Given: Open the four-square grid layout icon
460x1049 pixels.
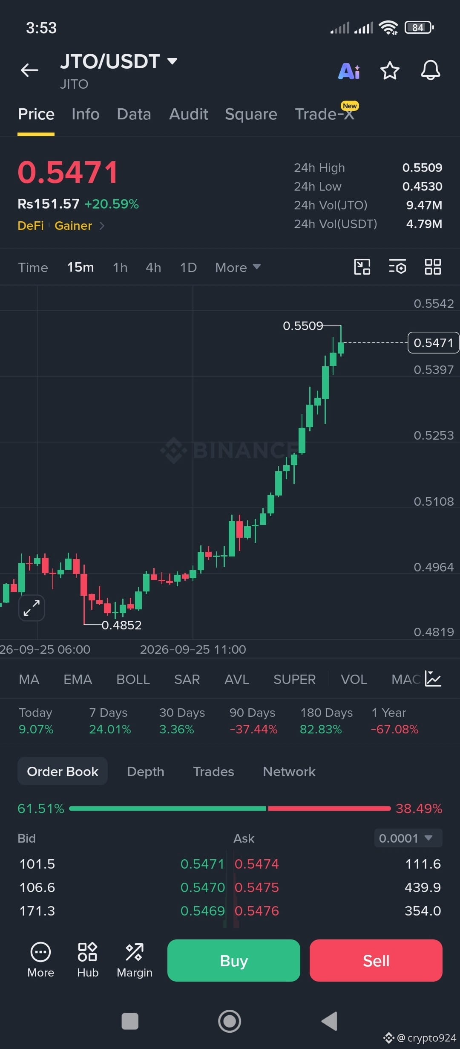Looking at the screenshot, I should (x=433, y=267).
